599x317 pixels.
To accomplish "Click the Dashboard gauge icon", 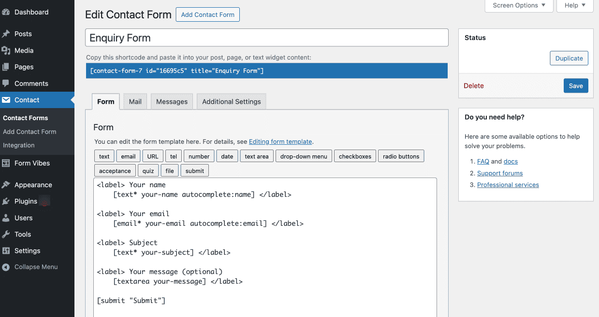I will 6,12.
